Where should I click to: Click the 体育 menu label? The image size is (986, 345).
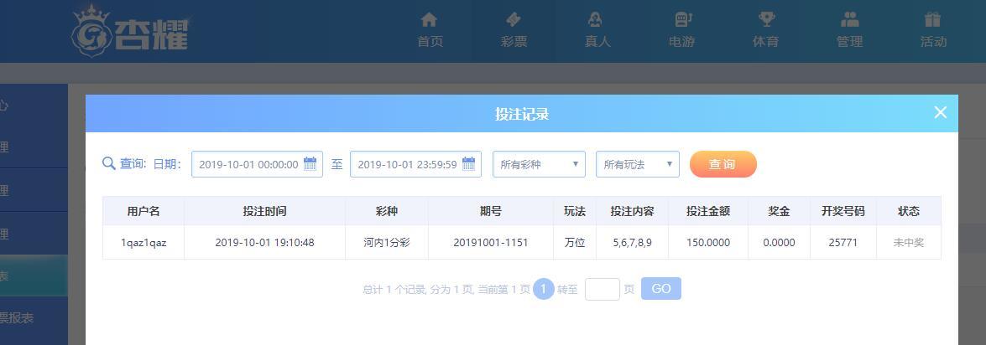pyautogui.click(x=765, y=42)
